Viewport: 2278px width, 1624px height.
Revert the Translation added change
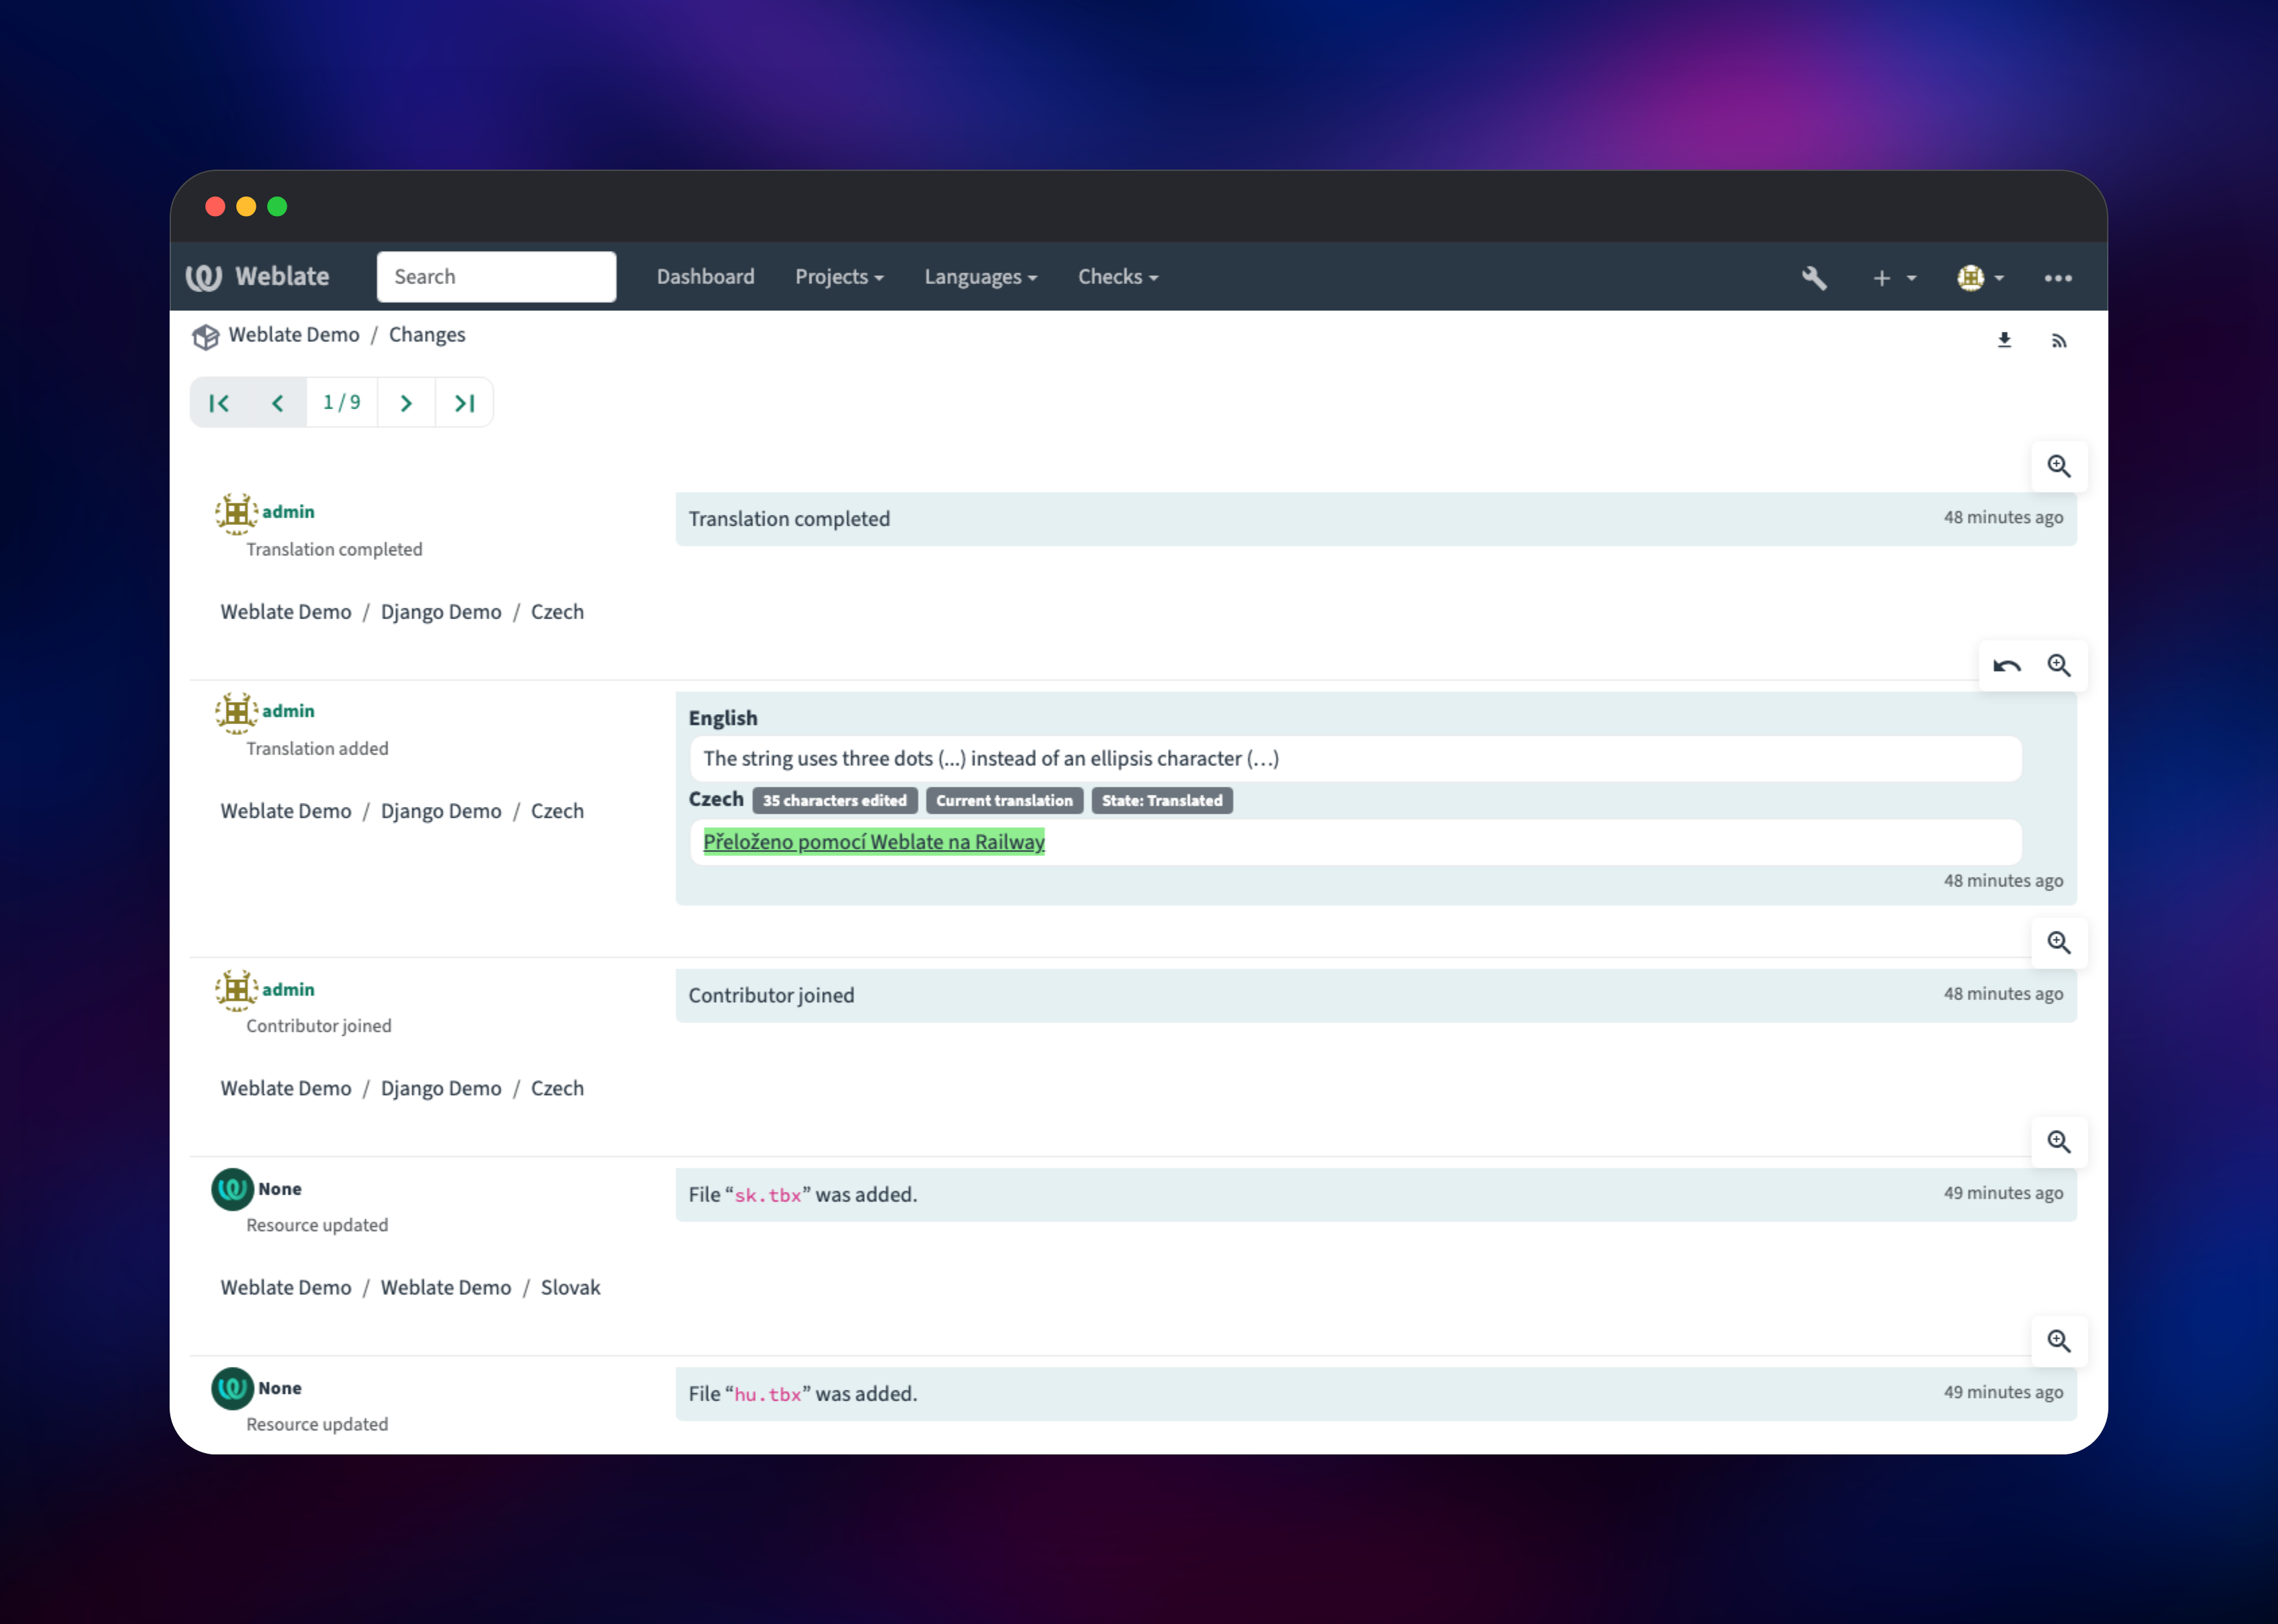(x=2006, y=666)
